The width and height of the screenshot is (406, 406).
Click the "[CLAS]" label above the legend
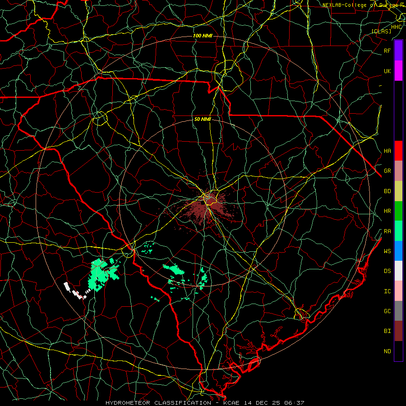[x=381, y=31]
